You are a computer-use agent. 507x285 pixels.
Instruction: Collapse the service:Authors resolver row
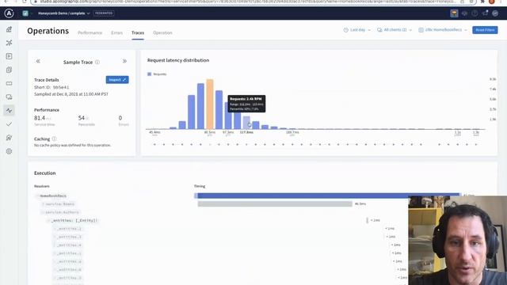(x=43, y=212)
